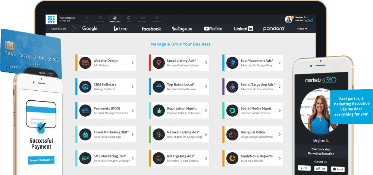Click the Social Targeting Ads icon

click(x=232, y=87)
